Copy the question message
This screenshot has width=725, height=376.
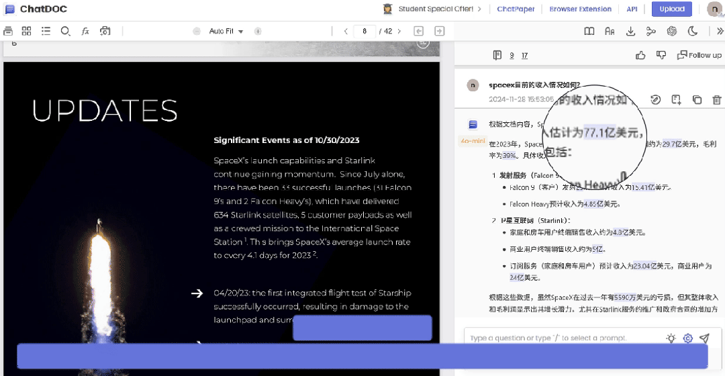tap(697, 99)
